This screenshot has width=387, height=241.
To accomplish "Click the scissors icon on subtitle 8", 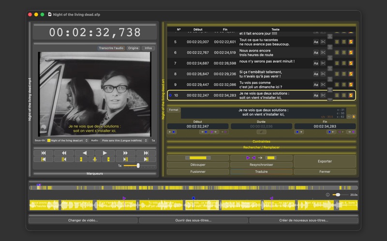I will click(323, 74).
